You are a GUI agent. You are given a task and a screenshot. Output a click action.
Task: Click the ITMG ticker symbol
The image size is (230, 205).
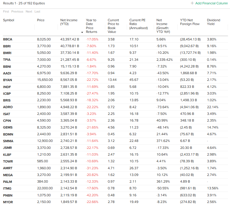click(8, 188)
